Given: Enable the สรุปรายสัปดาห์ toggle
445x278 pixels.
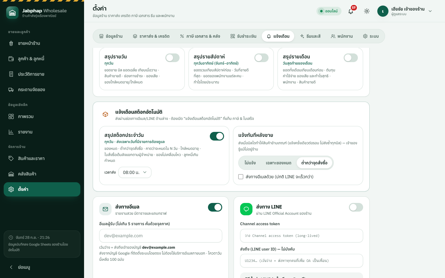Looking at the screenshot, I should 261,58.
